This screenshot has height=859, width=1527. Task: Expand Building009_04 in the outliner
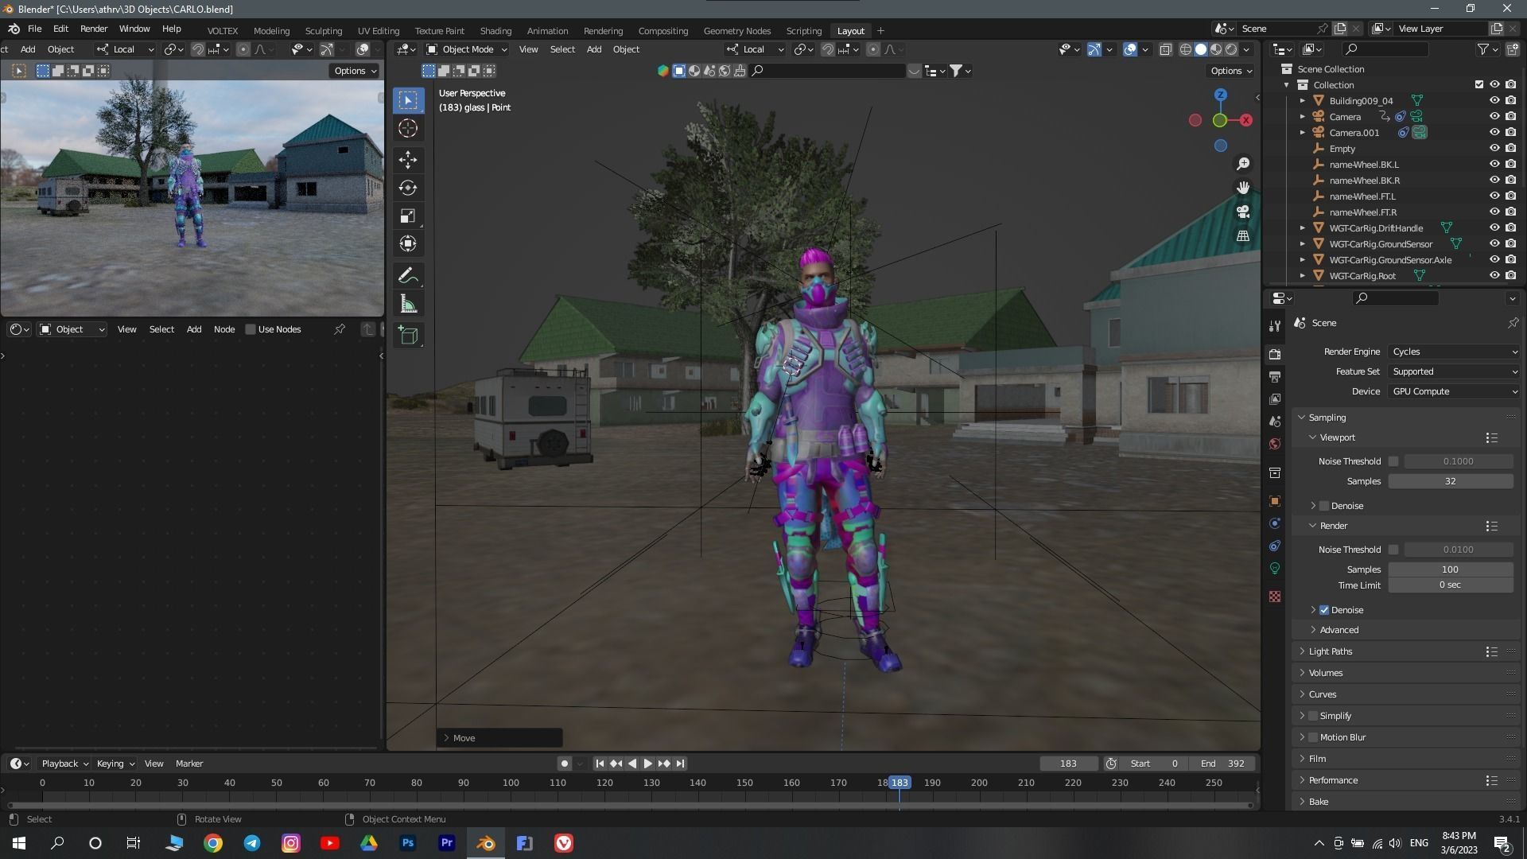(1302, 101)
